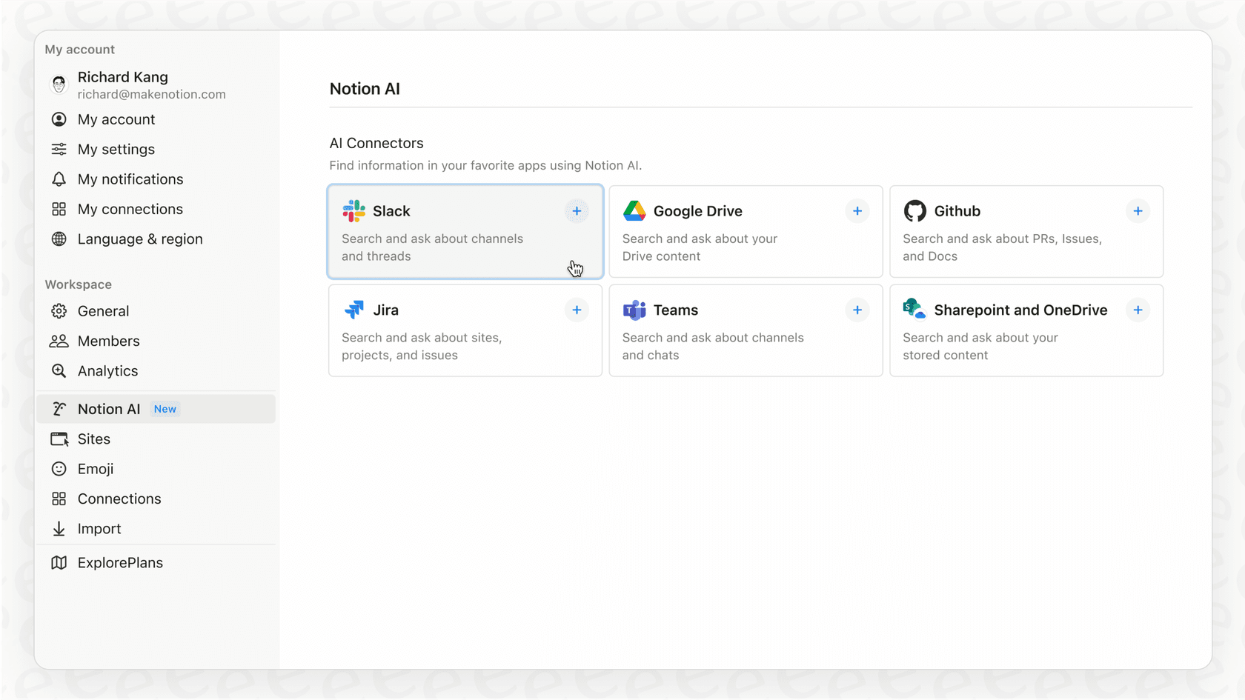Select the Analytics magnifier icon
This screenshot has width=1245, height=700.
[59, 370]
